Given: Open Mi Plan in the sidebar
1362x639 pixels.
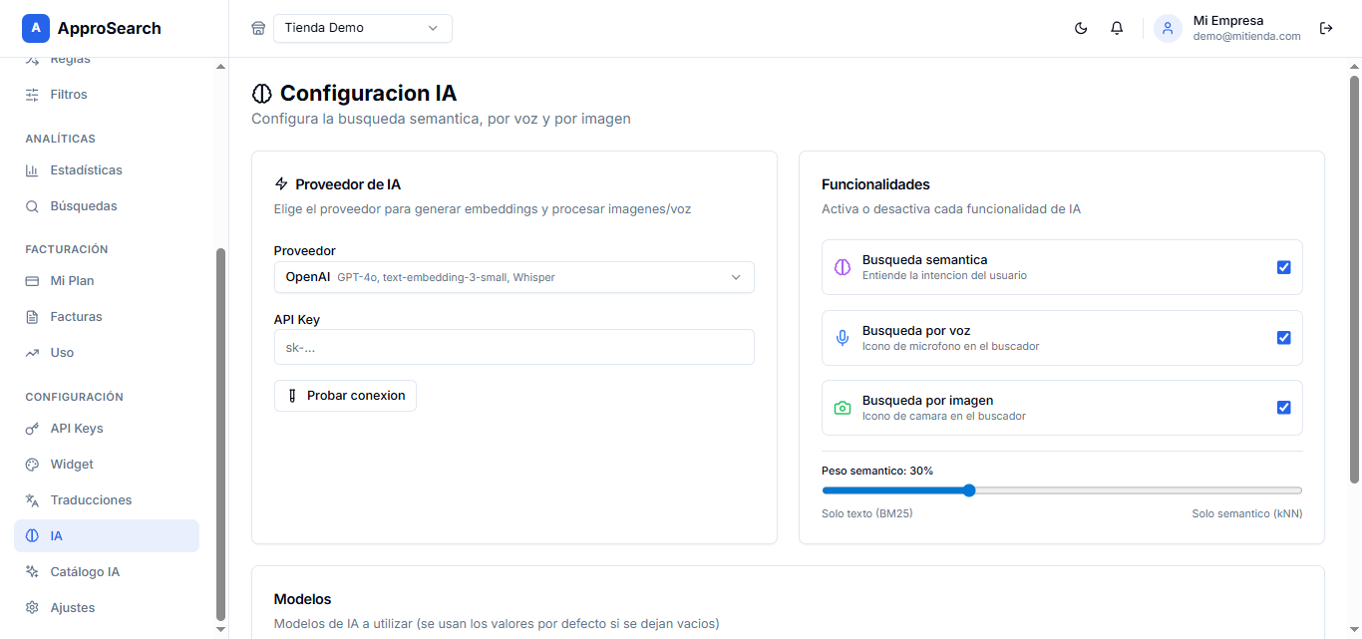Looking at the screenshot, I should (x=107, y=281).
